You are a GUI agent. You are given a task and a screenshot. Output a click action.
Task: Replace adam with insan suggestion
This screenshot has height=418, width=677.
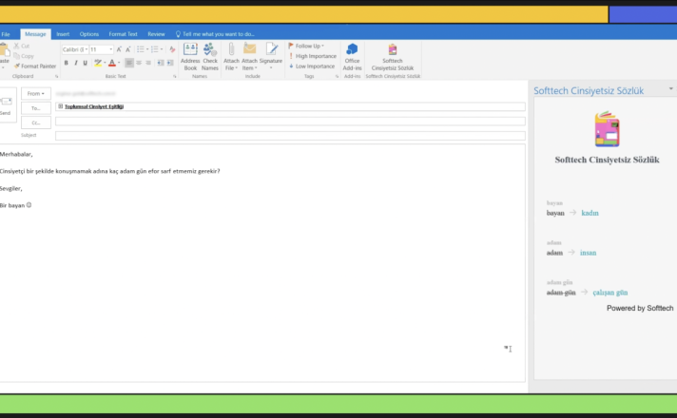tap(588, 253)
